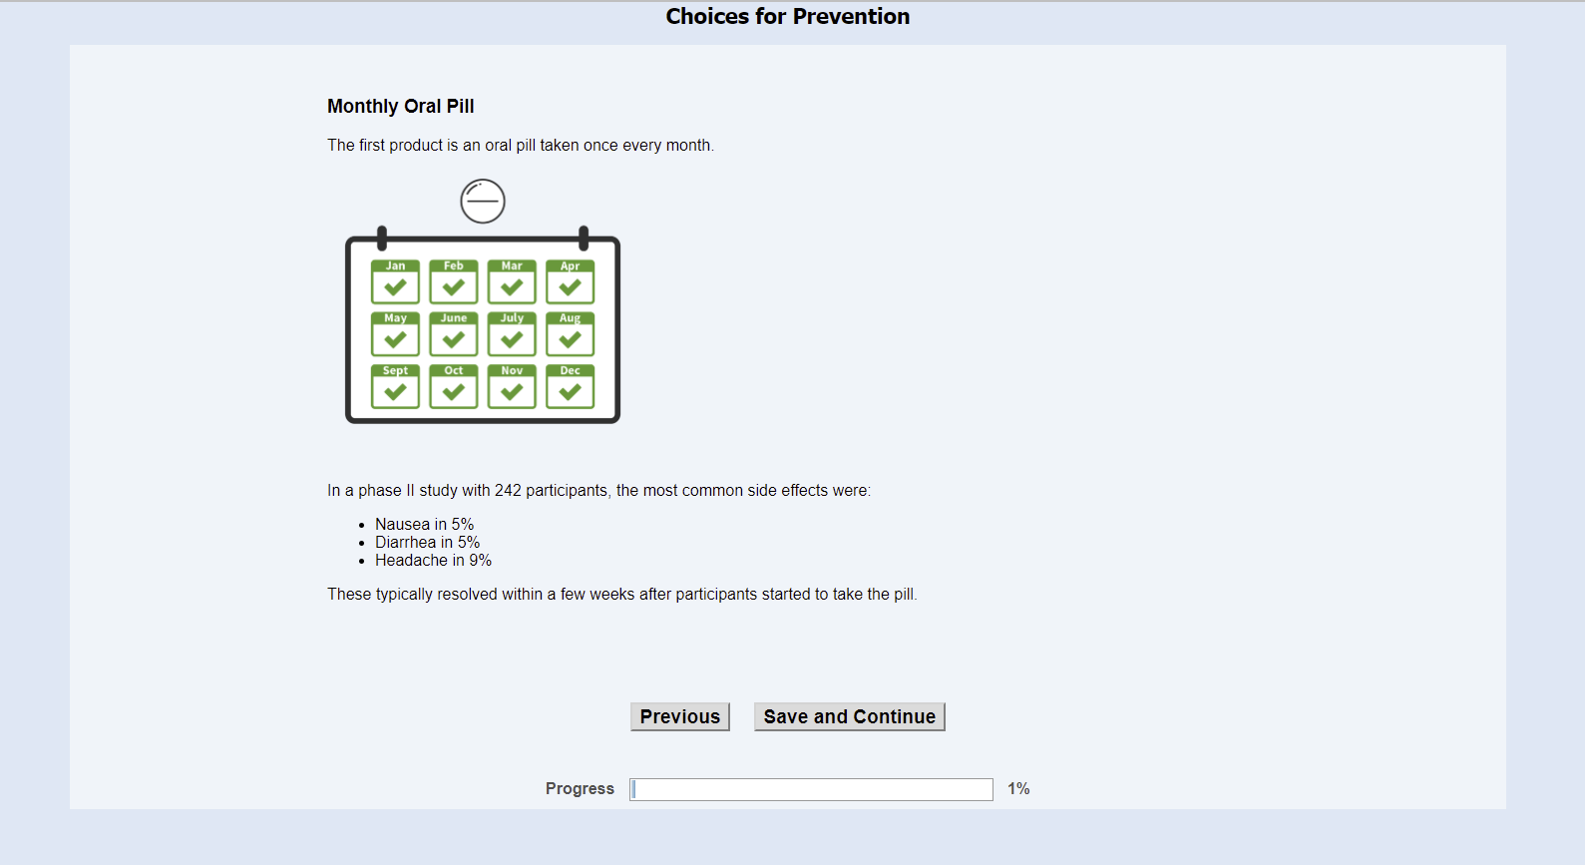Viewport: 1585px width, 865px height.
Task: Click the June checkmark calendar icon
Action: [454, 334]
